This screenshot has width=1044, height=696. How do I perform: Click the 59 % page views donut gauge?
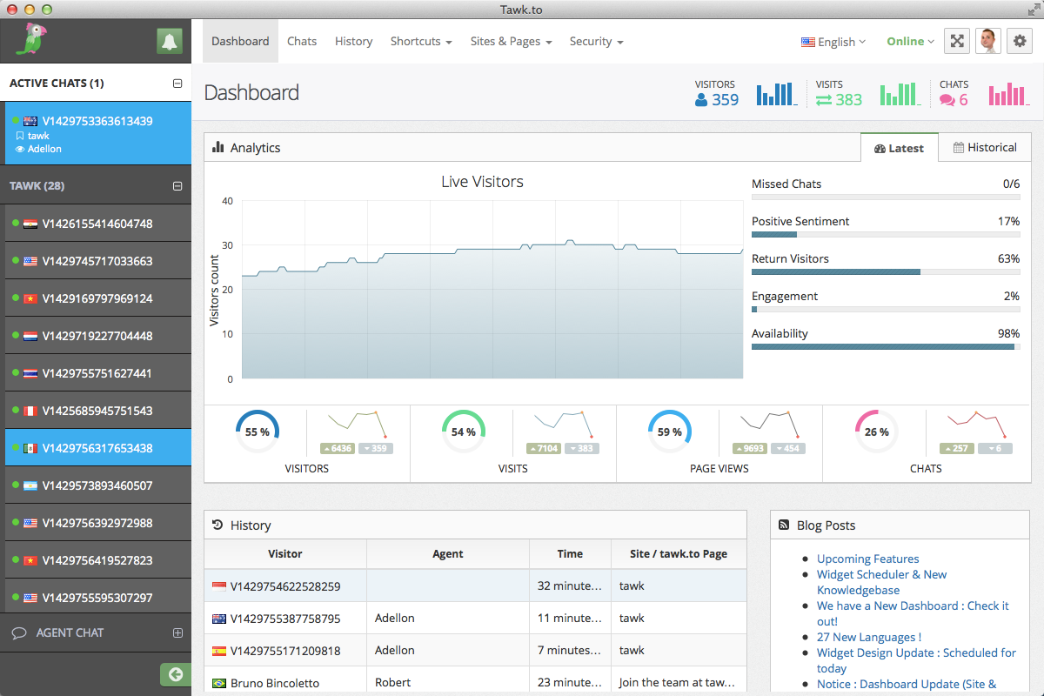click(670, 432)
